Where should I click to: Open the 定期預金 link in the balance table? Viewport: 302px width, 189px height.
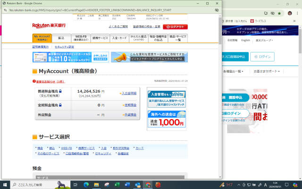point(130,105)
